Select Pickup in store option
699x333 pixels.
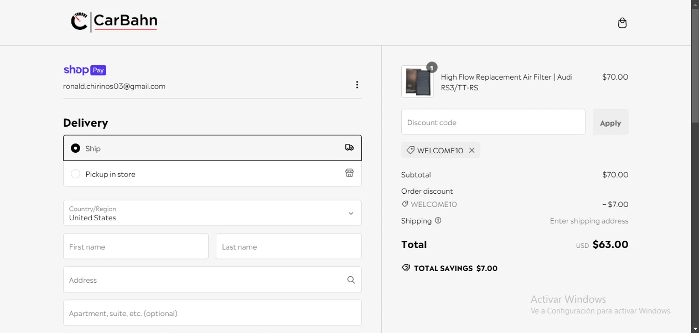pyautogui.click(x=212, y=174)
